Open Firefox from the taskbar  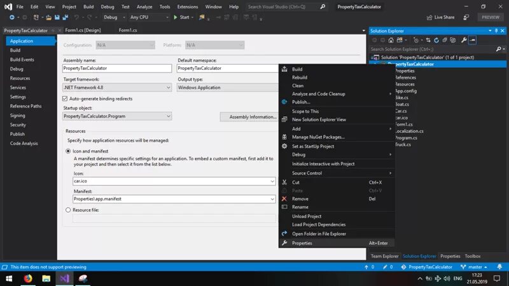28,278
